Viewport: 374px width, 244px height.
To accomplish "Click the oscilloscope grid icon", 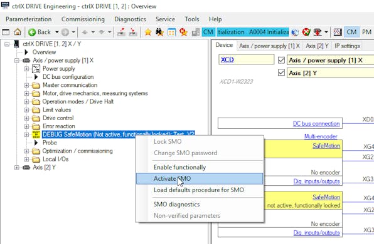I will pos(338,32).
